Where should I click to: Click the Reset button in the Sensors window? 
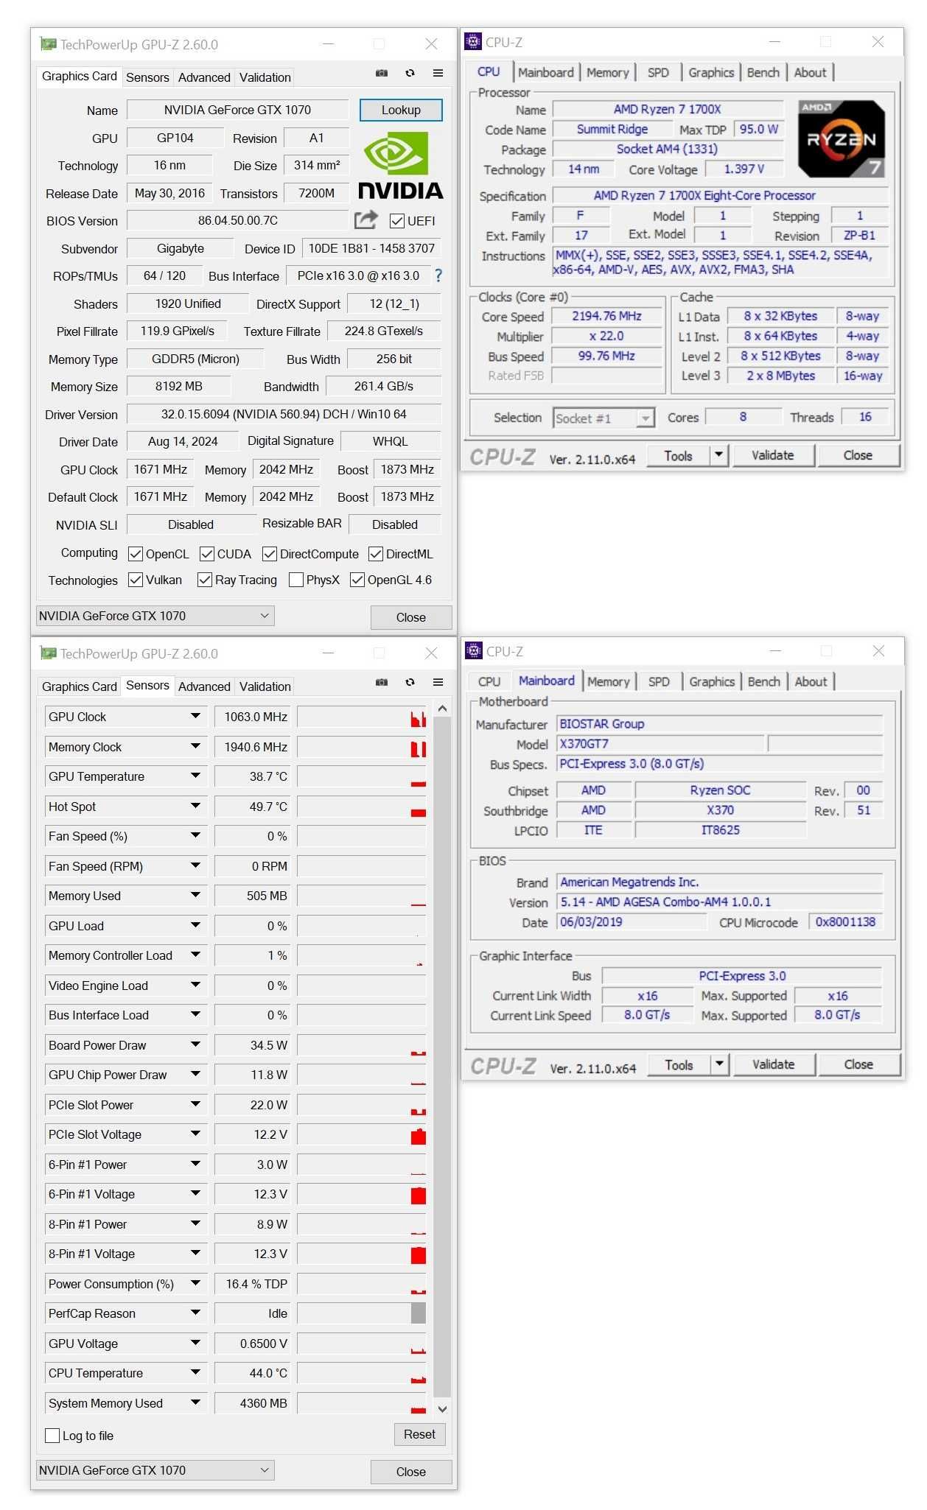click(x=419, y=1434)
